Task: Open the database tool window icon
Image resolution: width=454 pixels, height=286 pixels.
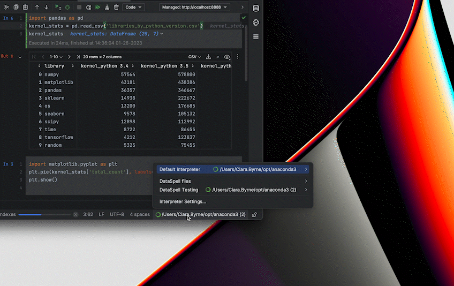Action: pos(256,9)
